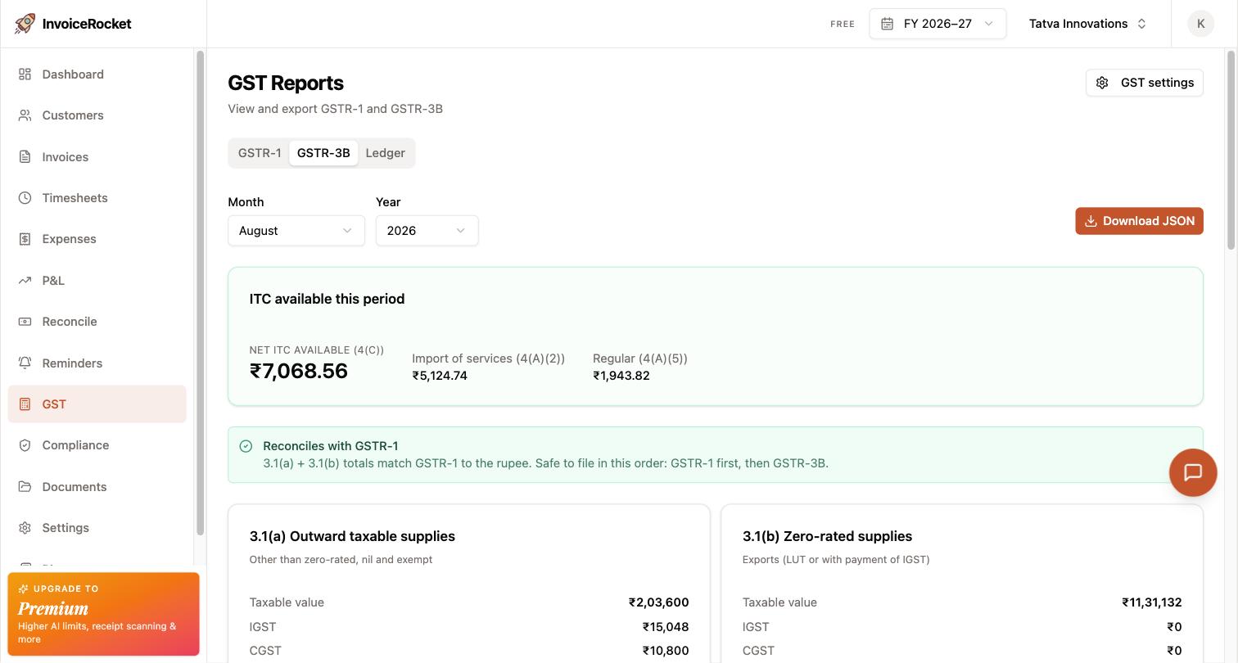Click the Regular ITC value ₹1,943.82

(x=621, y=376)
